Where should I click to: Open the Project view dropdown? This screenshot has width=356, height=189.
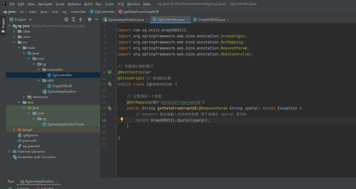click(30, 20)
